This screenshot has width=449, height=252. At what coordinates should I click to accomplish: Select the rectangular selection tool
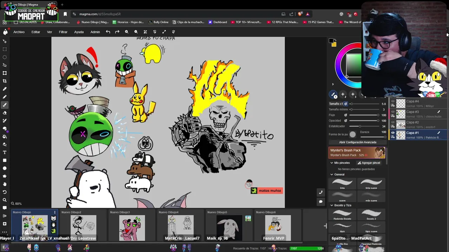(x=5, y=49)
